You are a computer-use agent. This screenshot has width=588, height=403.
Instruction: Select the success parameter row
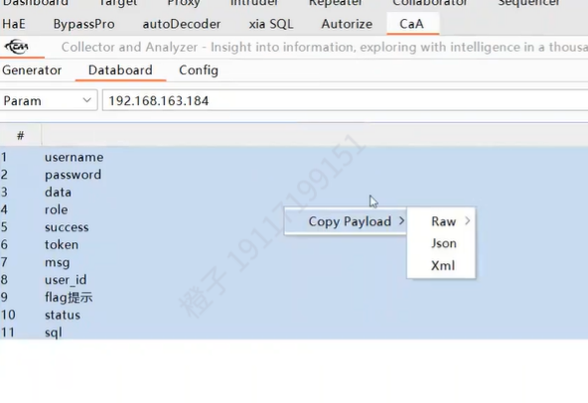[294, 227]
